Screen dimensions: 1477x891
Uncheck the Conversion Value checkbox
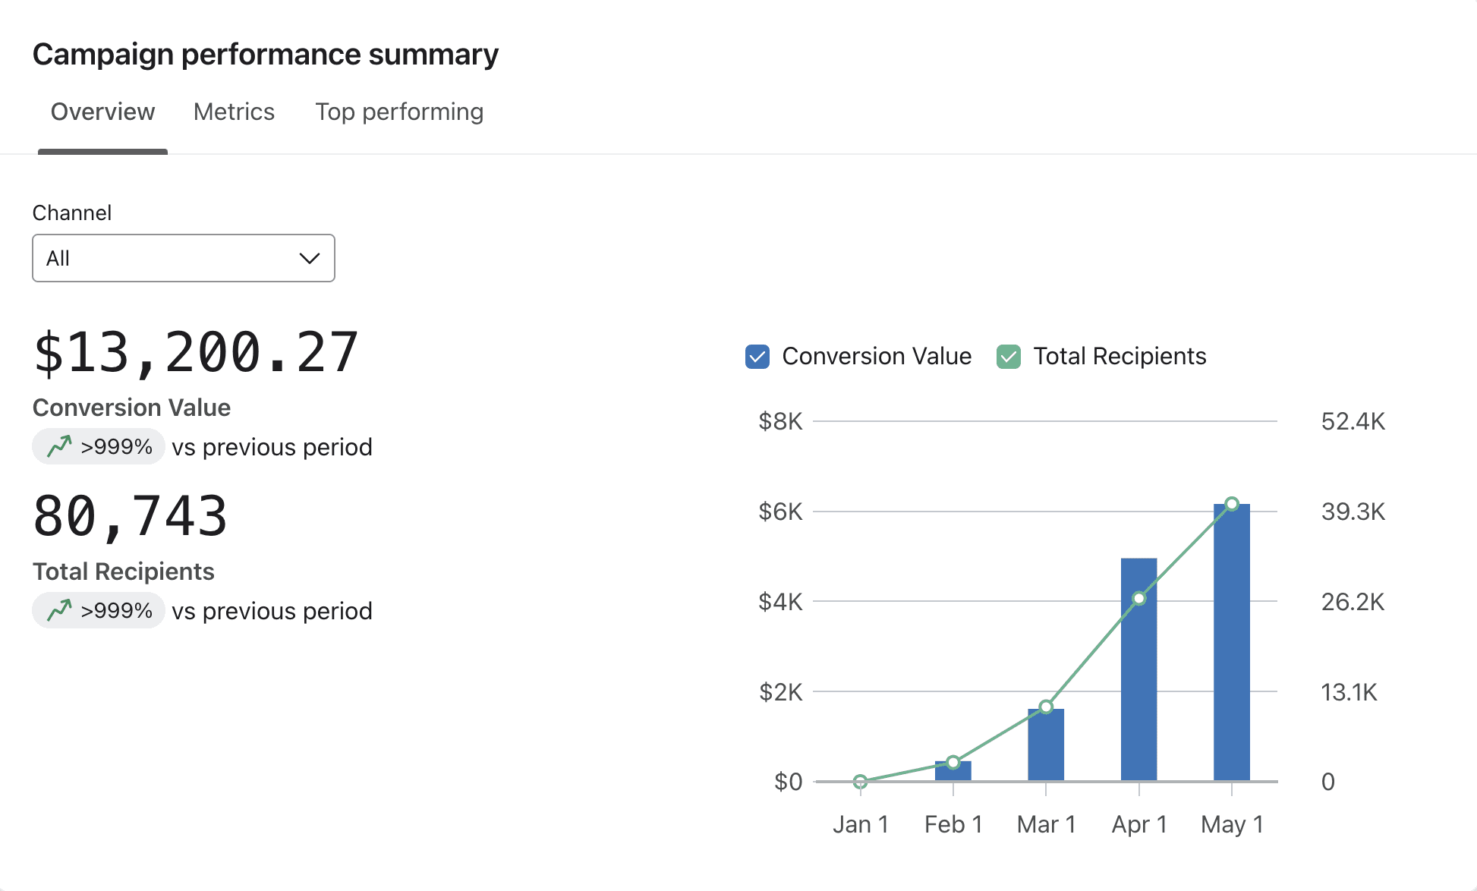[757, 357]
